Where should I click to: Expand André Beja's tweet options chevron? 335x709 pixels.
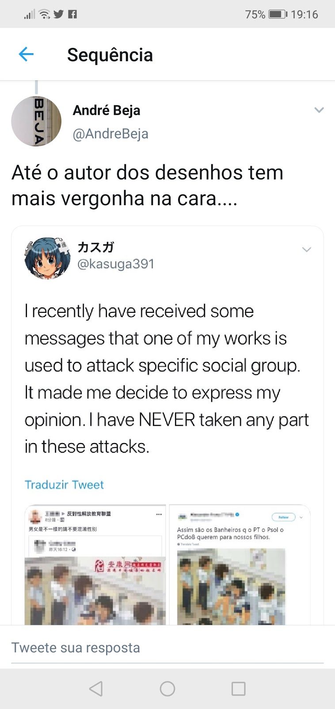click(319, 110)
